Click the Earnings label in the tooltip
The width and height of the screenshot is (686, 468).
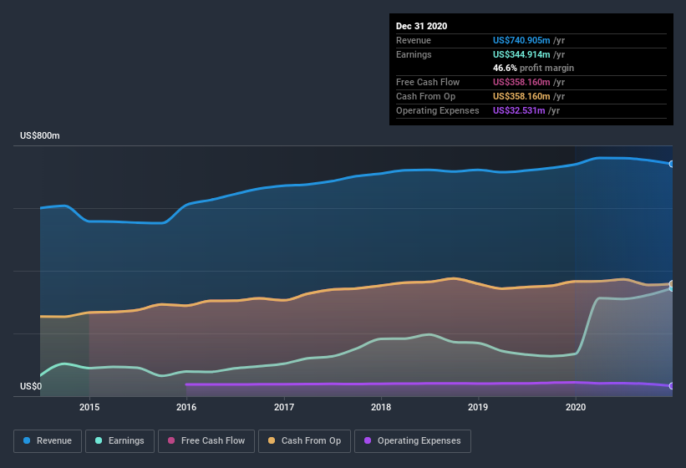coord(414,54)
